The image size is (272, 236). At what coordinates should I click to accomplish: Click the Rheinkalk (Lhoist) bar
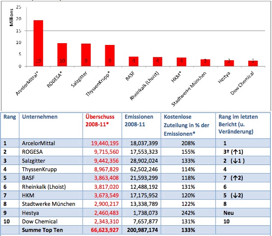(157, 62)
